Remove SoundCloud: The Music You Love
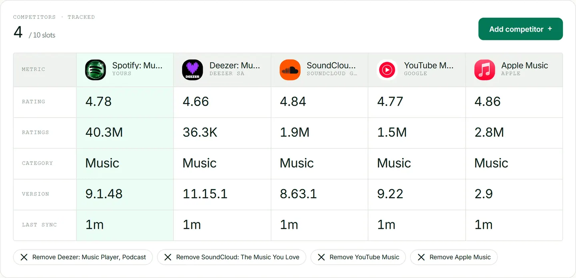This screenshot has height=278, width=576. [232, 257]
